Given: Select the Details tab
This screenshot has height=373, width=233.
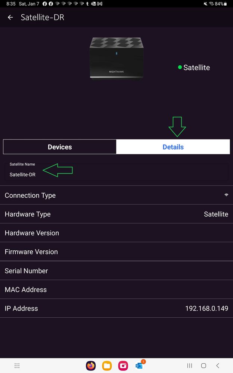Looking at the screenshot, I should (x=173, y=147).
